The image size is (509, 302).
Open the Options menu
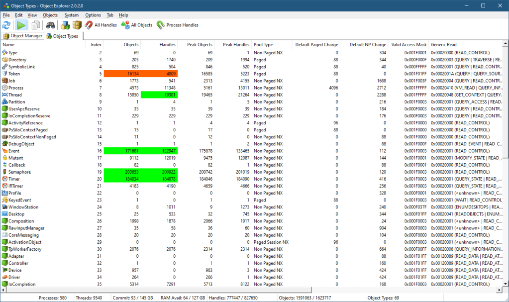pyautogui.click(x=93, y=15)
